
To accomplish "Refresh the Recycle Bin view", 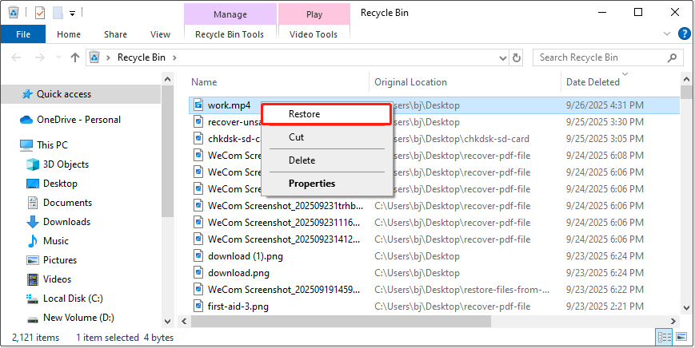I will (517, 58).
